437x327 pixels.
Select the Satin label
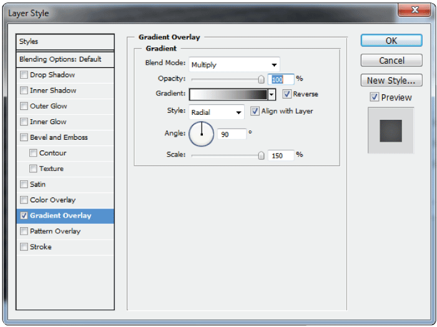click(37, 184)
